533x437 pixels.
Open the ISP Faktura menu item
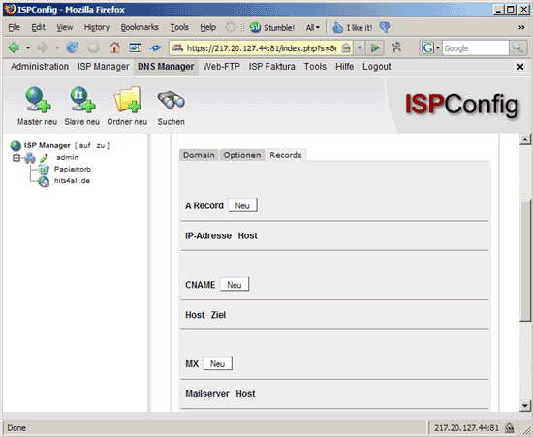pyautogui.click(x=271, y=67)
